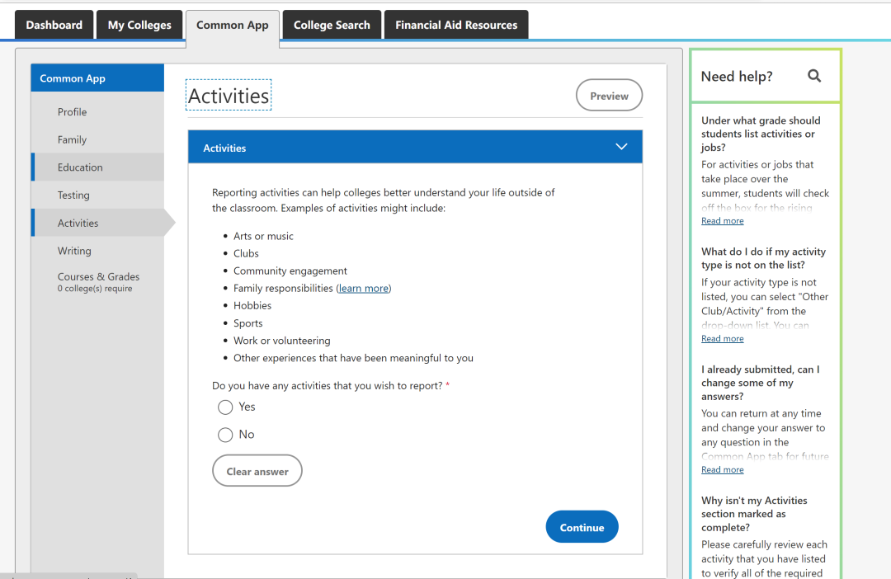Image resolution: width=891 pixels, height=579 pixels.
Task: Click the Clear answer button
Action: tap(257, 471)
